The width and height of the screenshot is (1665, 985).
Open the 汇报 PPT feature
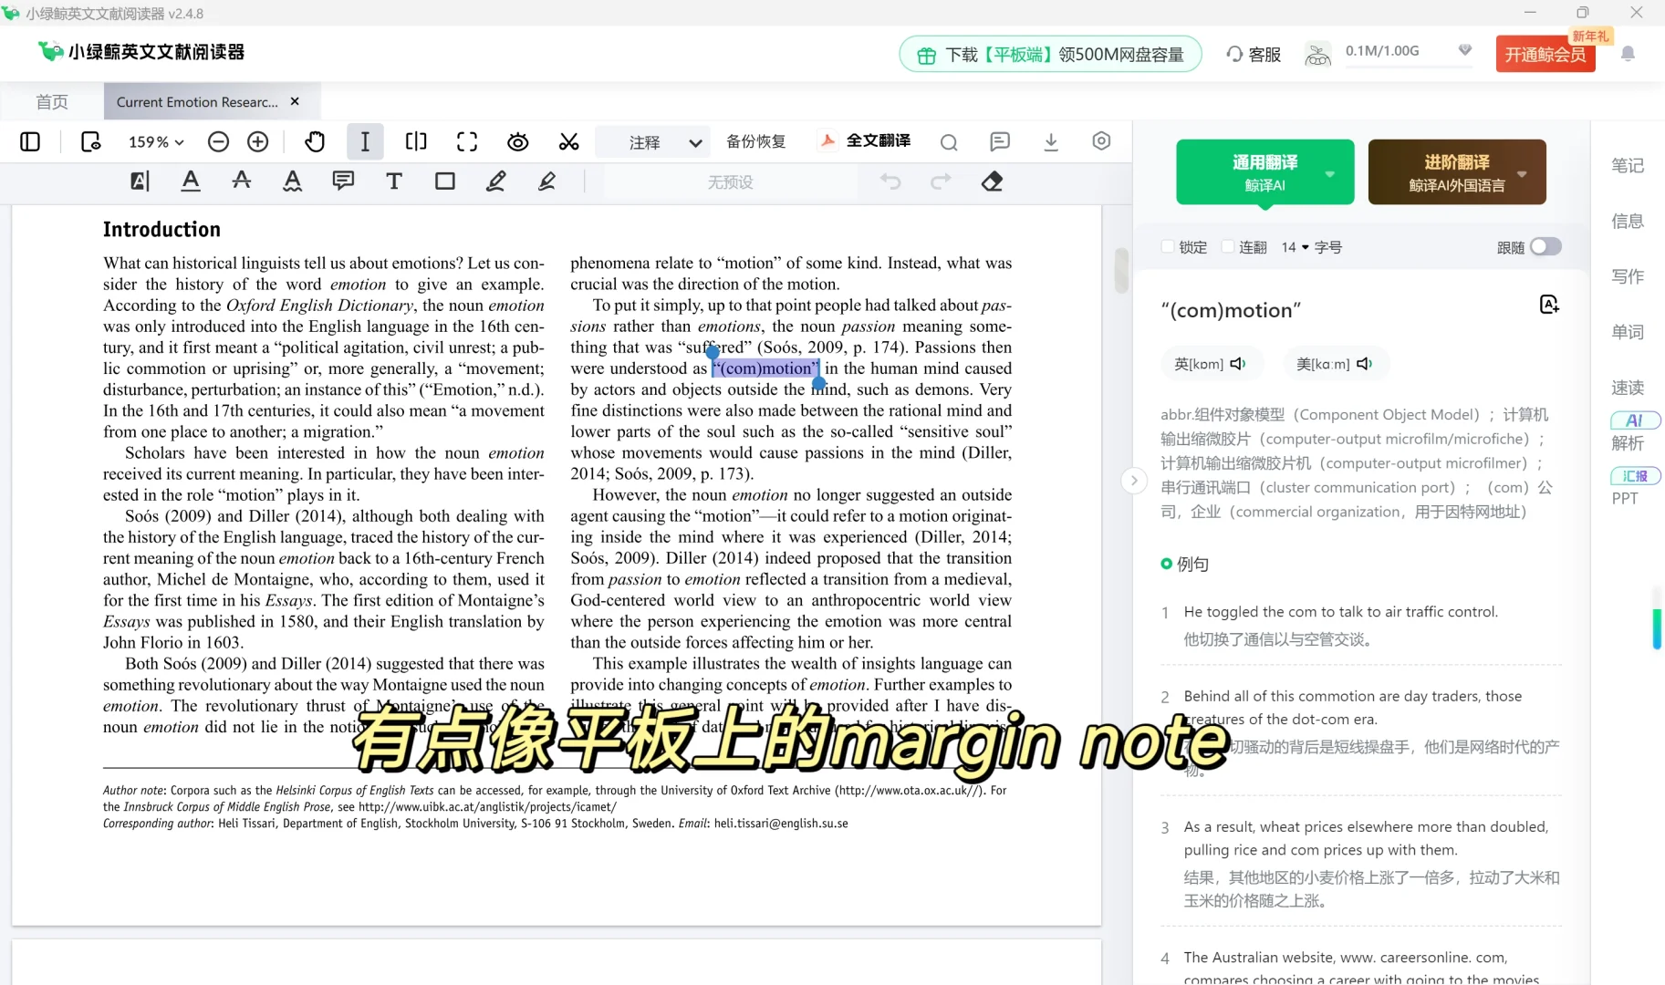point(1634,486)
